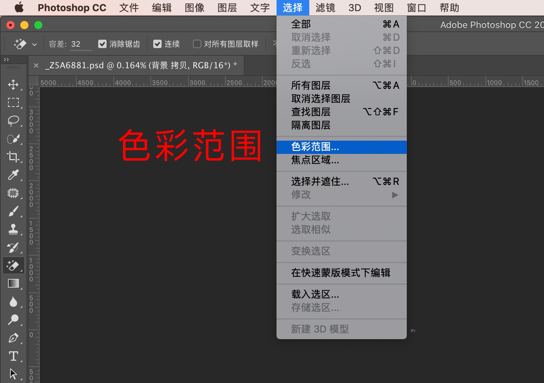544x383 pixels.
Task: Select the Lasso tool
Action: [14, 120]
